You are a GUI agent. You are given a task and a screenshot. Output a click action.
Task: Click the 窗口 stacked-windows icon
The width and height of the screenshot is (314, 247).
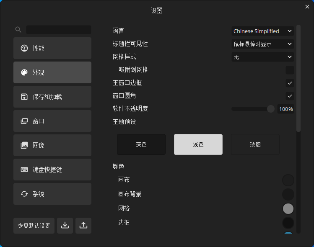click(24, 121)
